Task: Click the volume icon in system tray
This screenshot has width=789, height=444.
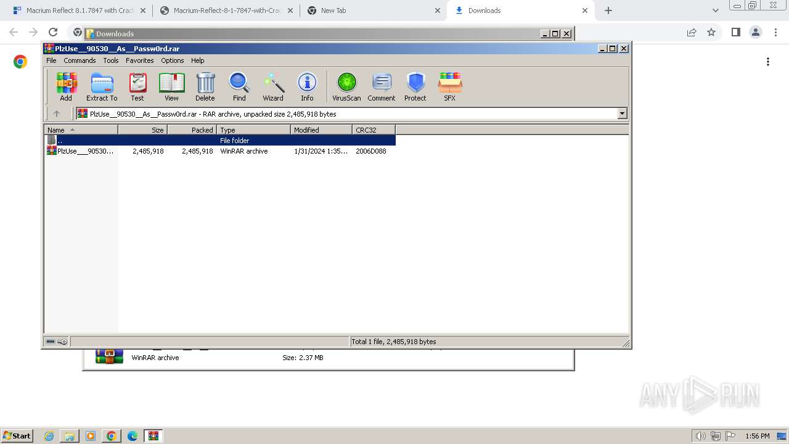Action: 700,436
